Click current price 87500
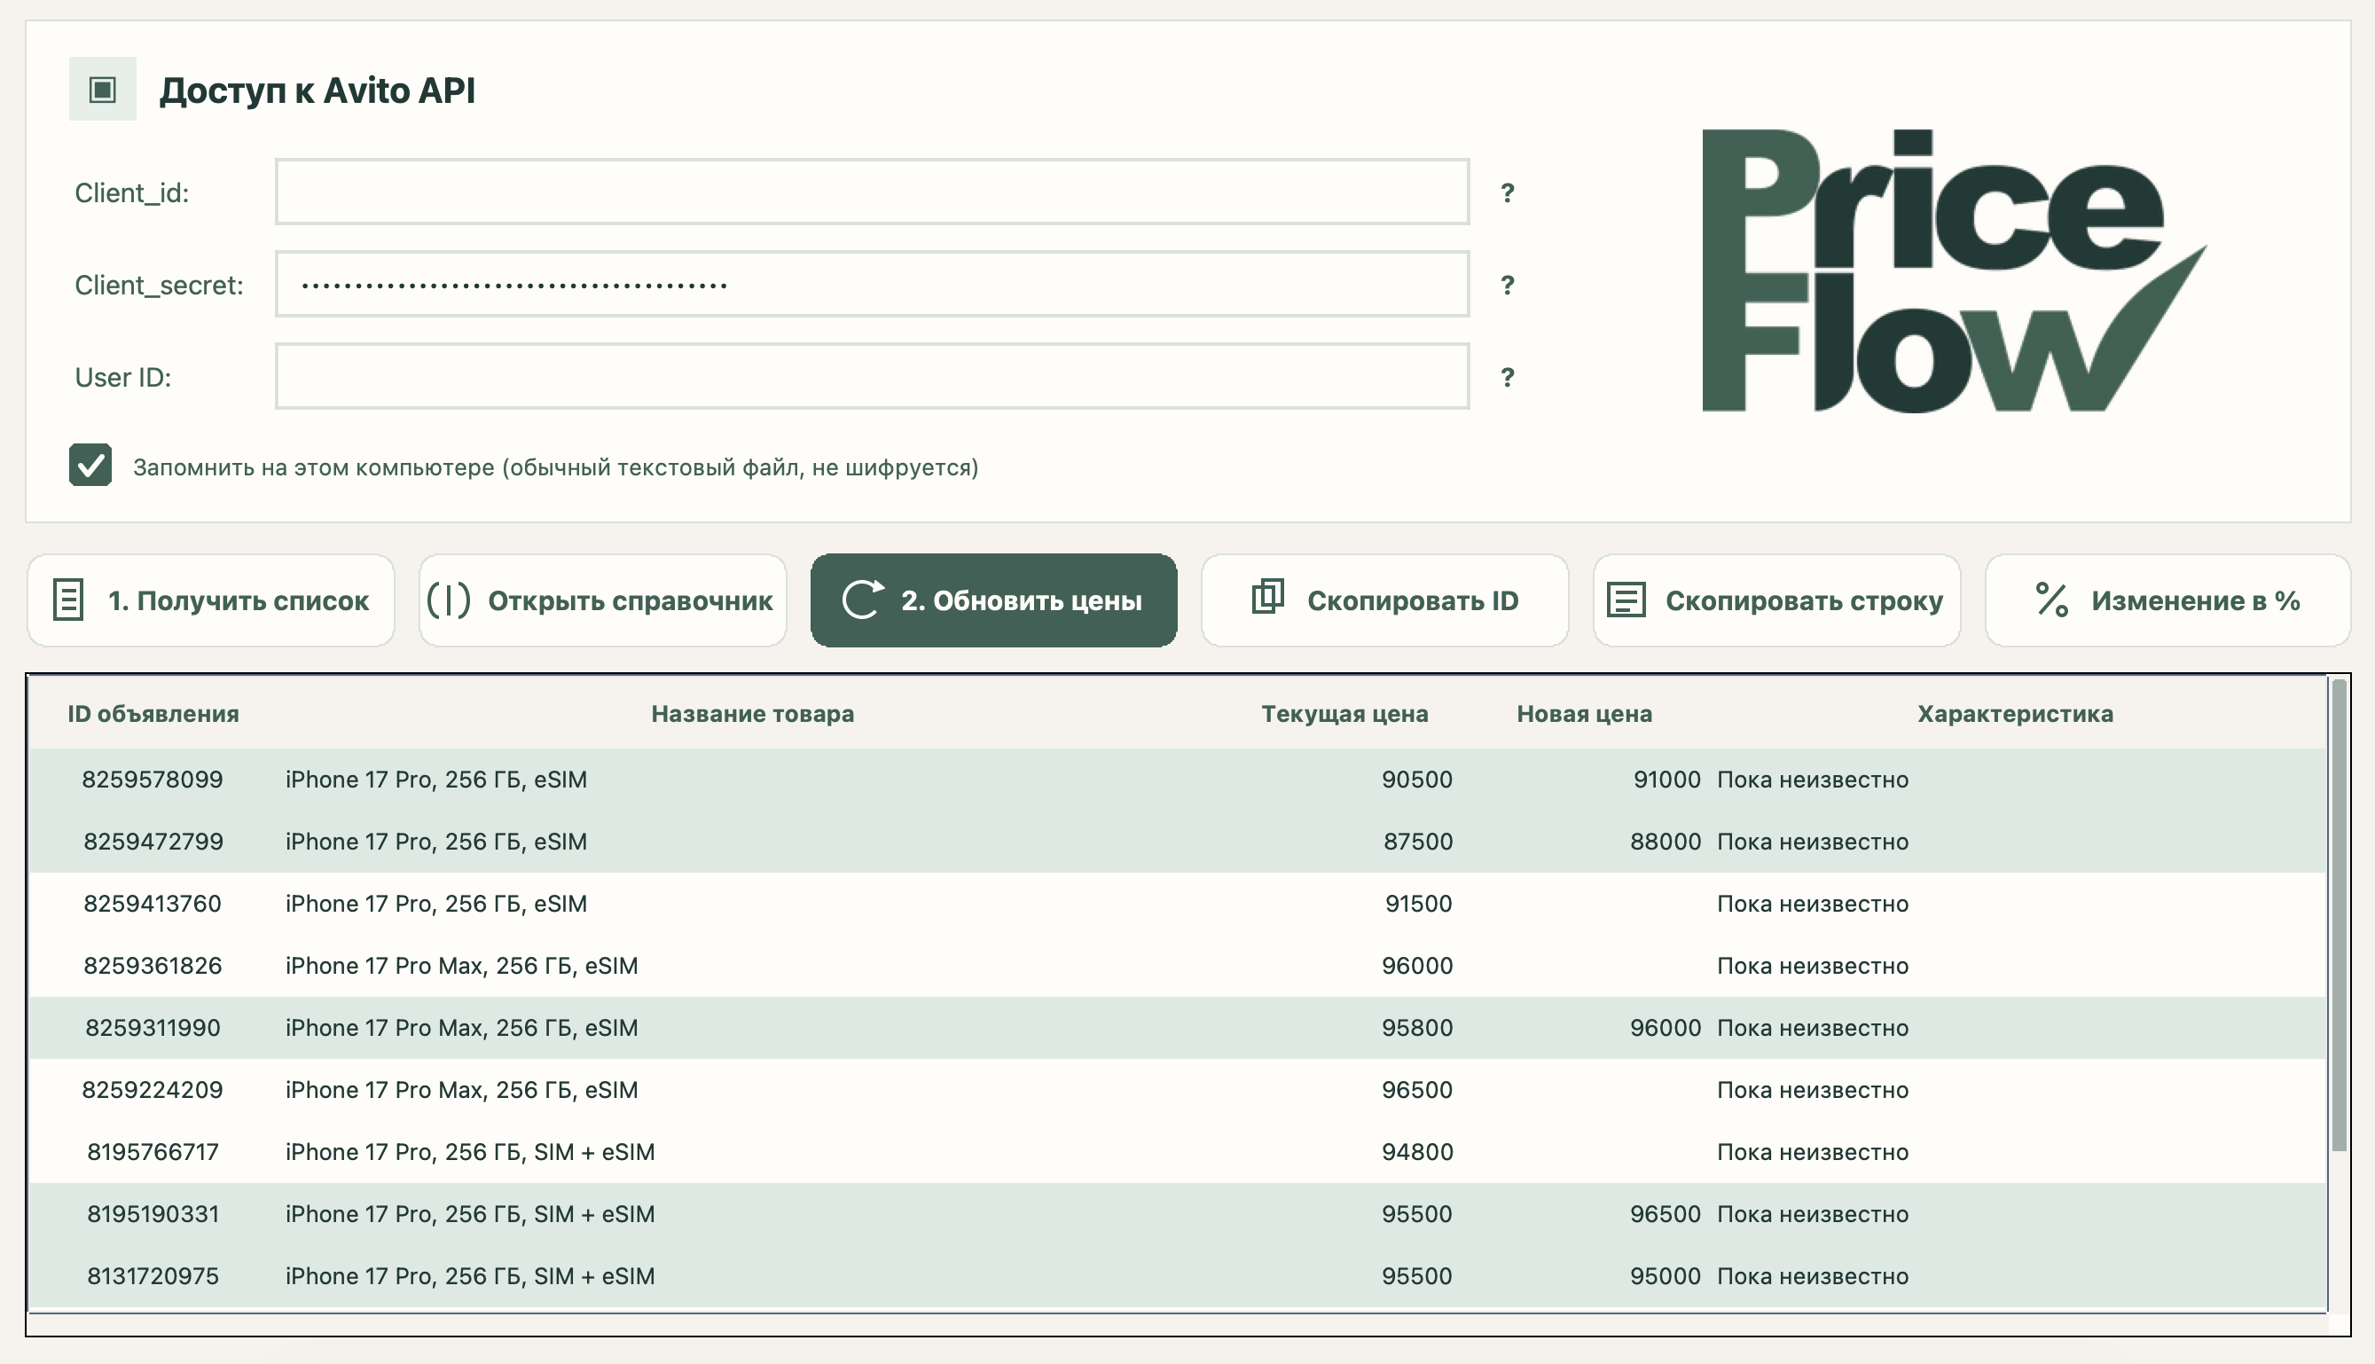The image size is (2375, 1364). pos(1418,842)
